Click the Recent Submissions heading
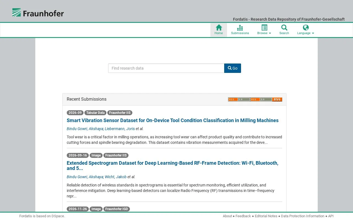Image resolution: width=353 pixels, height=220 pixels. [87, 99]
